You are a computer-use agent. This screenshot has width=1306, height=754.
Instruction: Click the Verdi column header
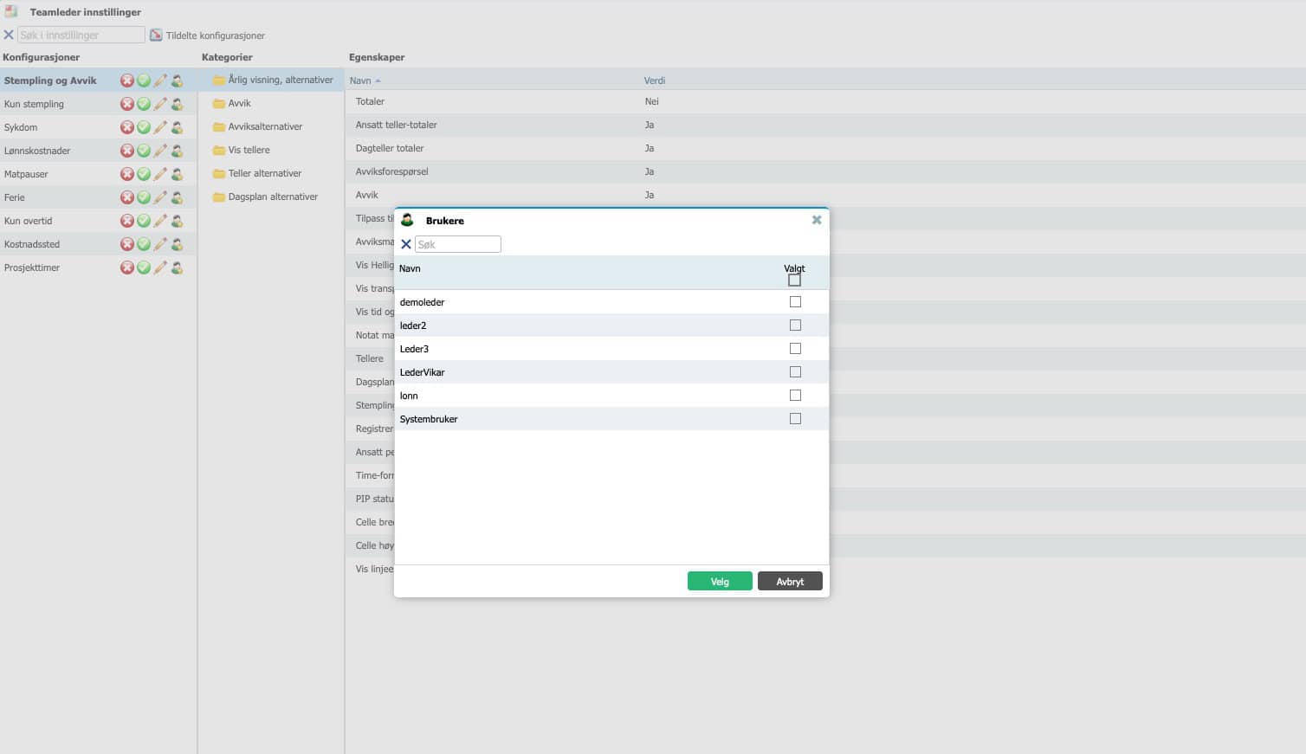[x=655, y=81]
